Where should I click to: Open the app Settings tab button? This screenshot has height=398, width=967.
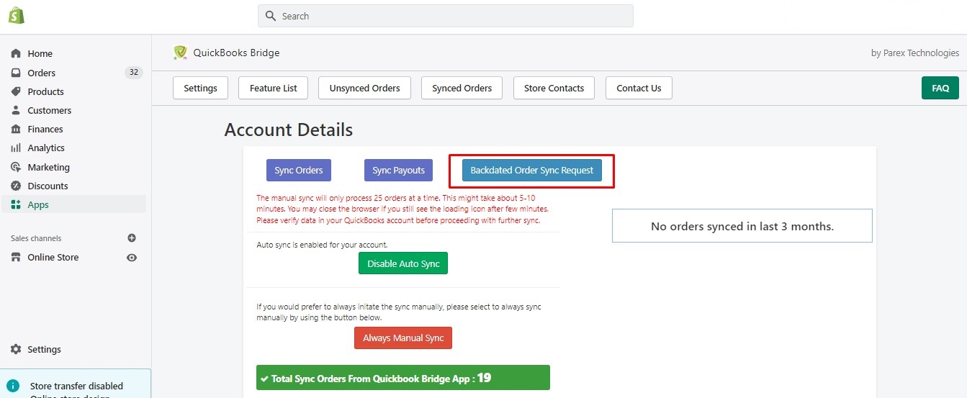[x=200, y=88]
